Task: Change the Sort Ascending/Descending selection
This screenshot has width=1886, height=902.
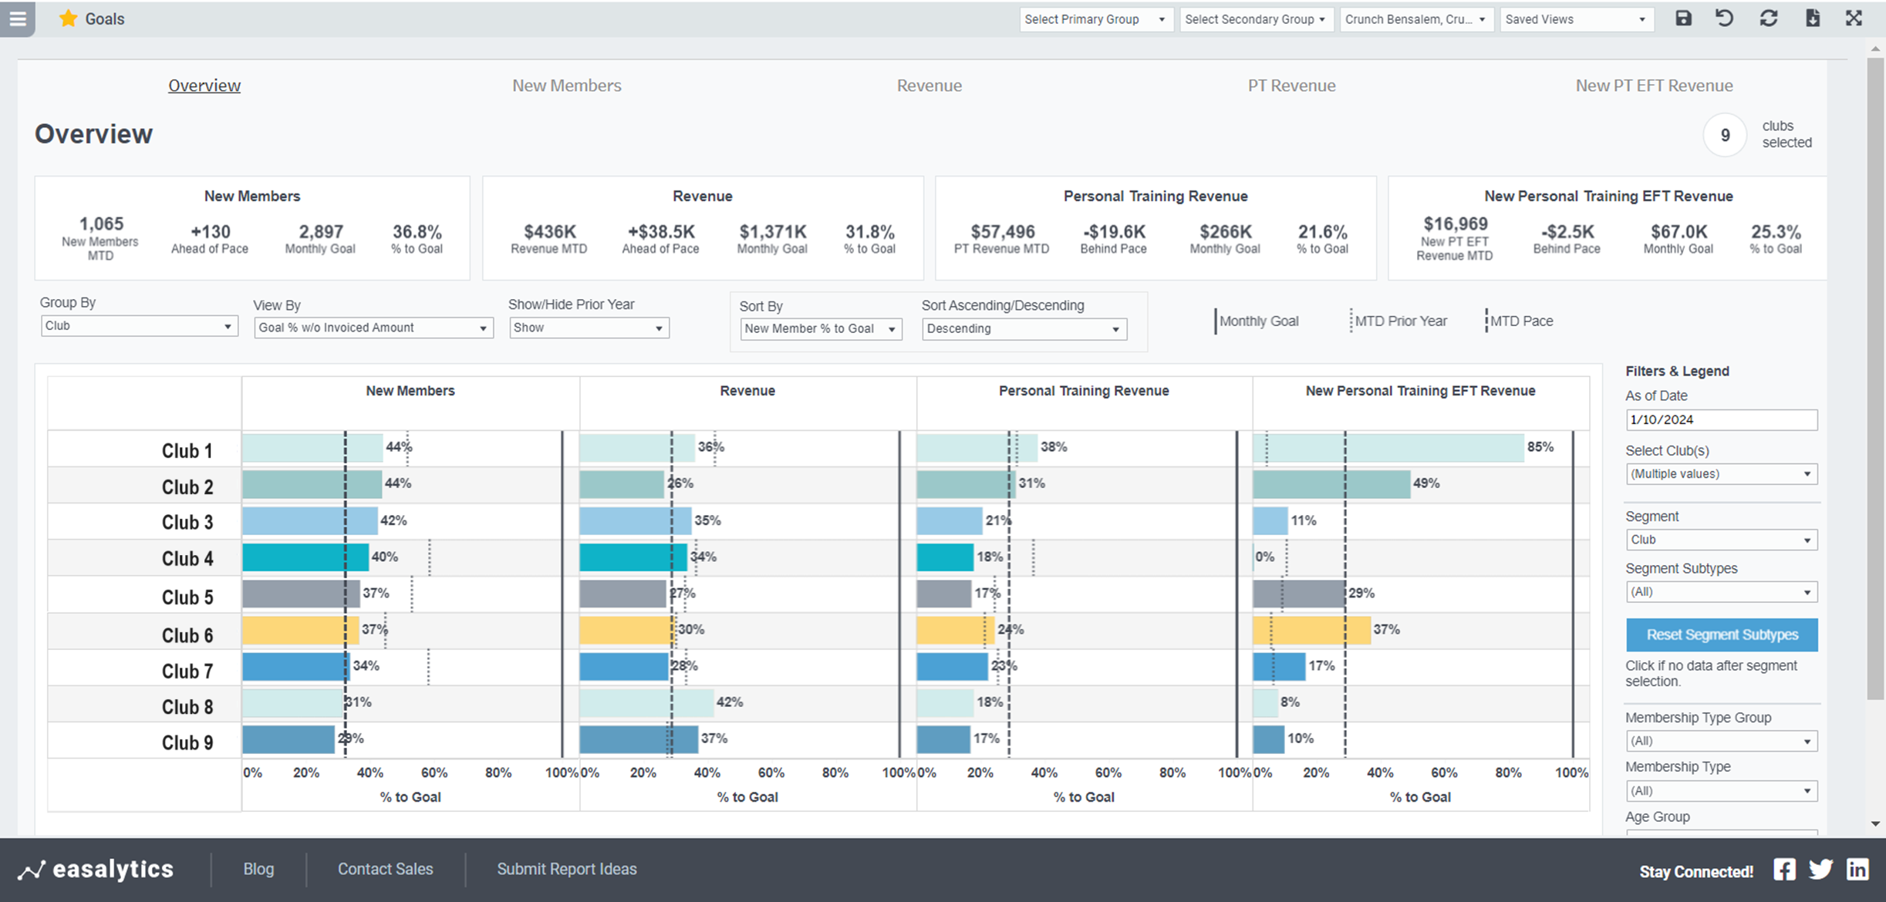Action: click(x=1024, y=328)
